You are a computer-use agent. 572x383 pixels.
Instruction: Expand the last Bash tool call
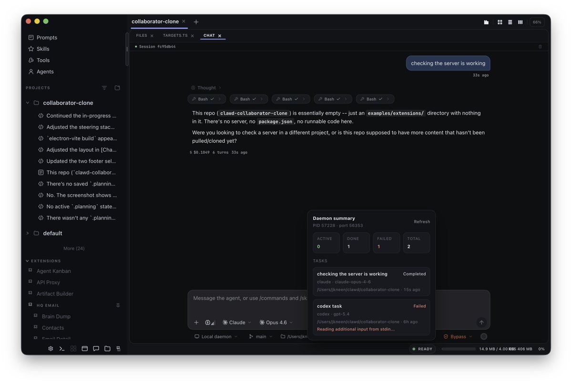[375, 99]
